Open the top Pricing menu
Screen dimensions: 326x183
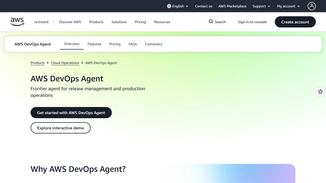click(x=140, y=22)
